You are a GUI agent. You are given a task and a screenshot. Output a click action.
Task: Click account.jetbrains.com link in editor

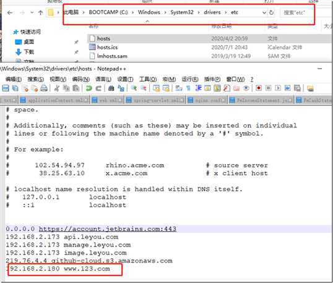point(108,229)
